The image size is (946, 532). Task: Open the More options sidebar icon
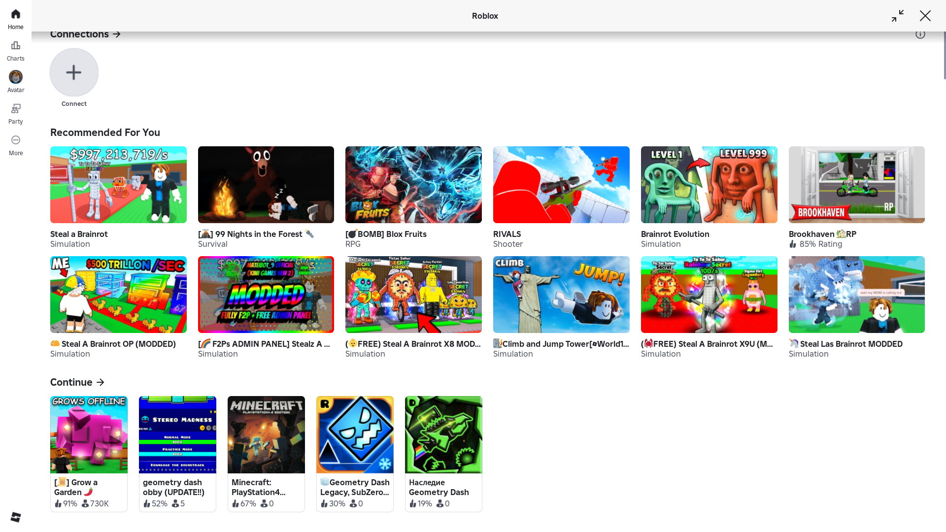coord(15,145)
